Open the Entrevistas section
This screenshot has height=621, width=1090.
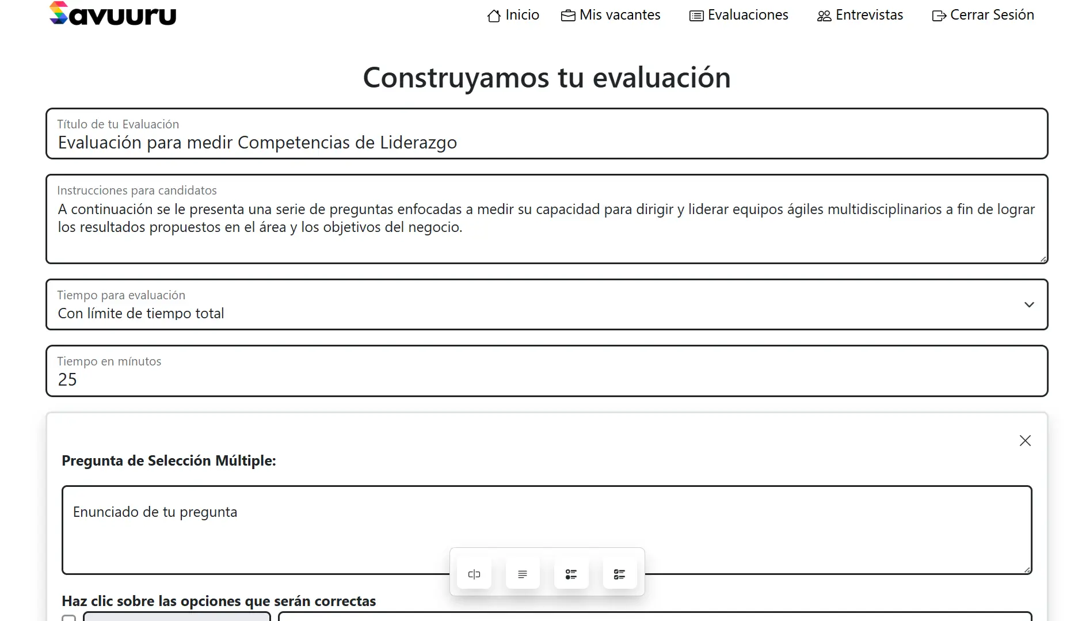click(869, 14)
